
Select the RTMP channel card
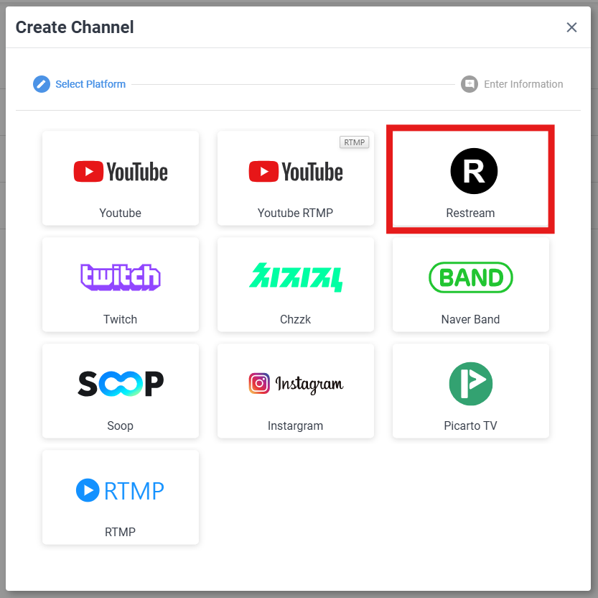coord(120,497)
